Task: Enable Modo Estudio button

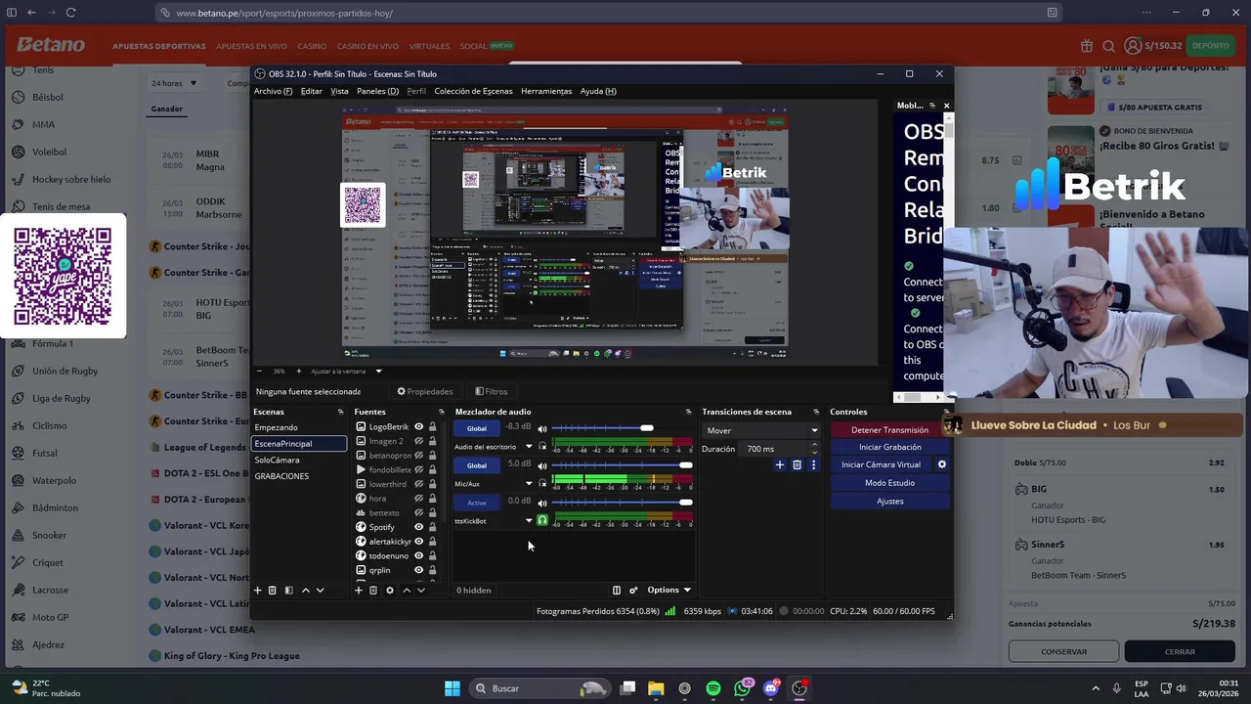Action: click(889, 483)
